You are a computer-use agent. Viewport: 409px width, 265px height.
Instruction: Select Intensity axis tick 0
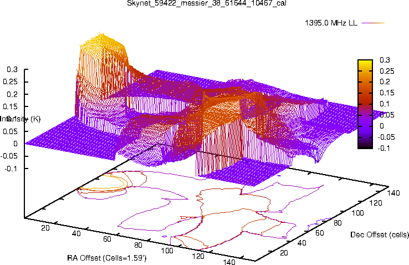pyautogui.click(x=16, y=144)
